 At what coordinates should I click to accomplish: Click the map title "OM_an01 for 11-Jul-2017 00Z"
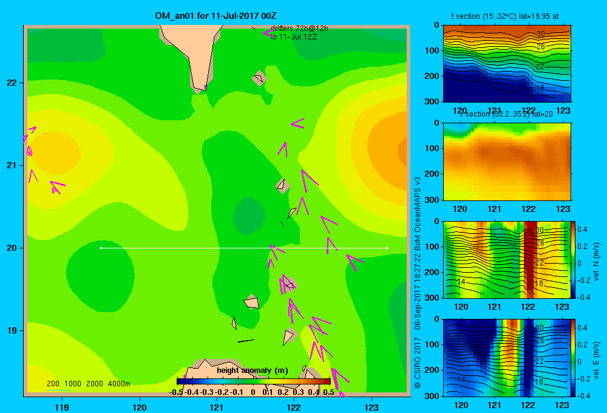coord(215,16)
